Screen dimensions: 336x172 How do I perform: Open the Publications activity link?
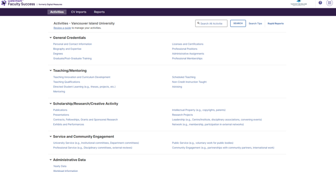tap(60, 110)
